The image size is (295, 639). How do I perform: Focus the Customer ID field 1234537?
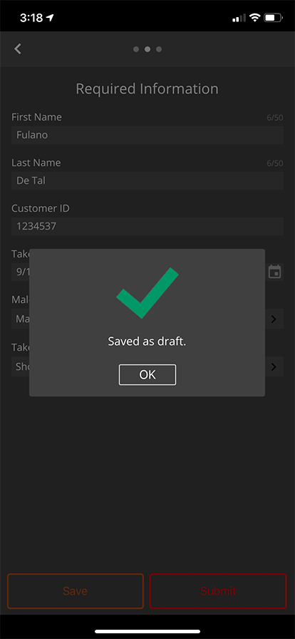pyautogui.click(x=147, y=226)
